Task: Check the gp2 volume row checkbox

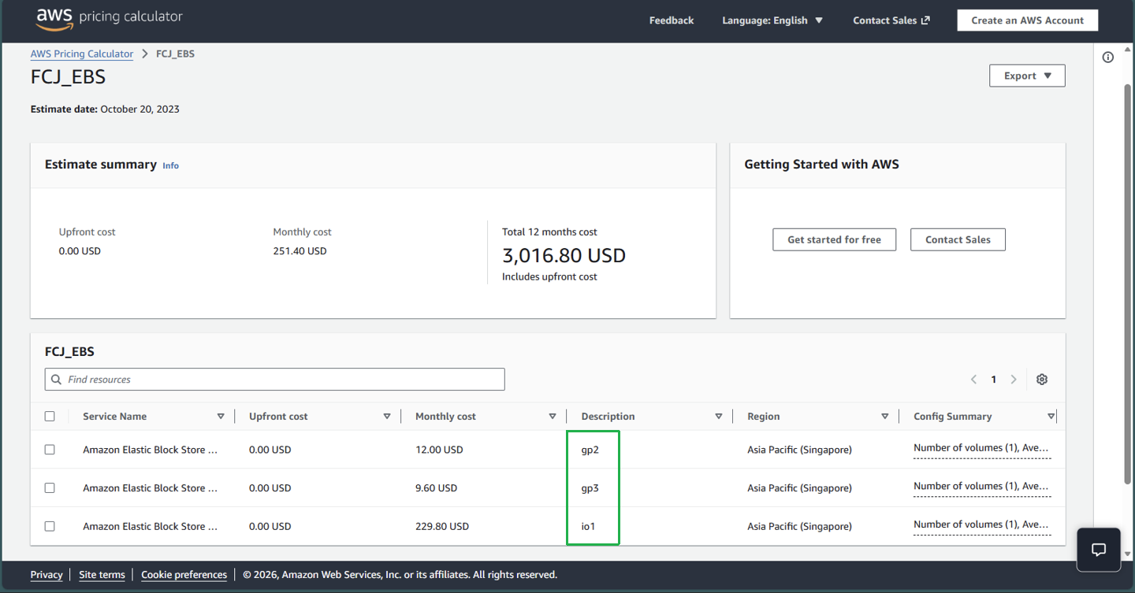Action: coord(50,450)
